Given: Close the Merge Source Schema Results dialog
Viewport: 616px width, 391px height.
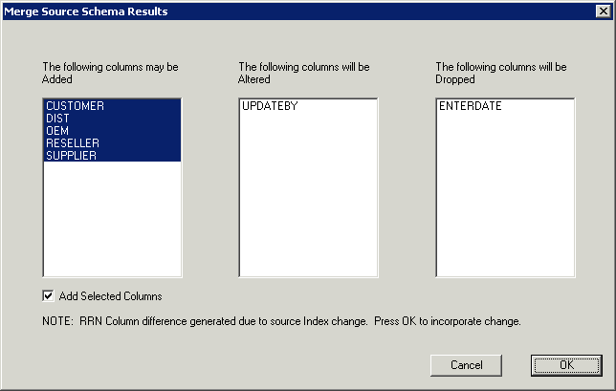Looking at the screenshot, I should point(602,11).
